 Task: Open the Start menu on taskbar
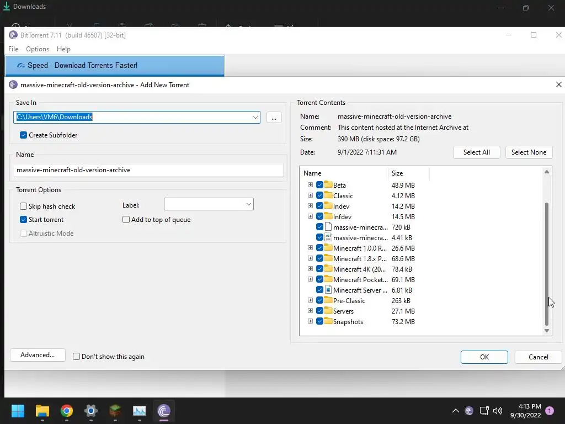[x=18, y=411]
